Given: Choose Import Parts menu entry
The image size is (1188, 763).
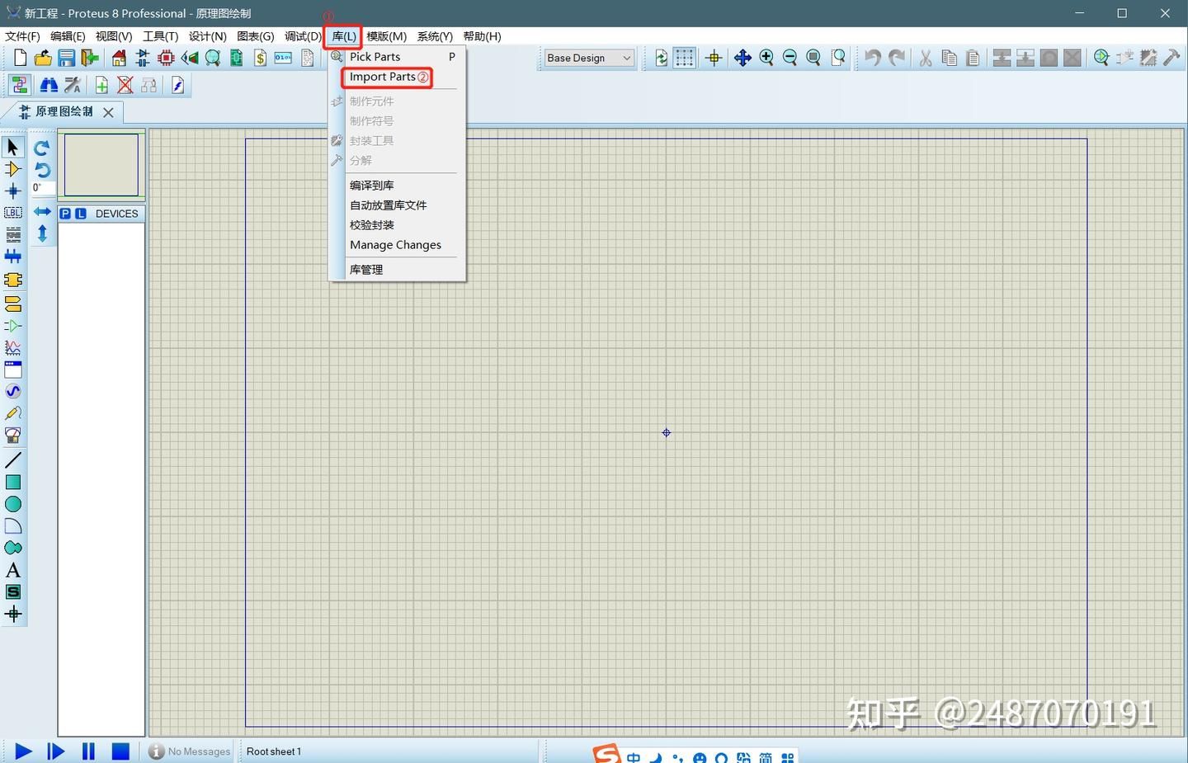Looking at the screenshot, I should tap(383, 77).
